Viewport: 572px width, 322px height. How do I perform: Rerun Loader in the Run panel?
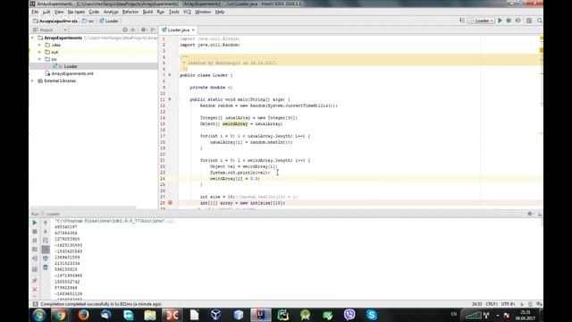click(x=35, y=223)
